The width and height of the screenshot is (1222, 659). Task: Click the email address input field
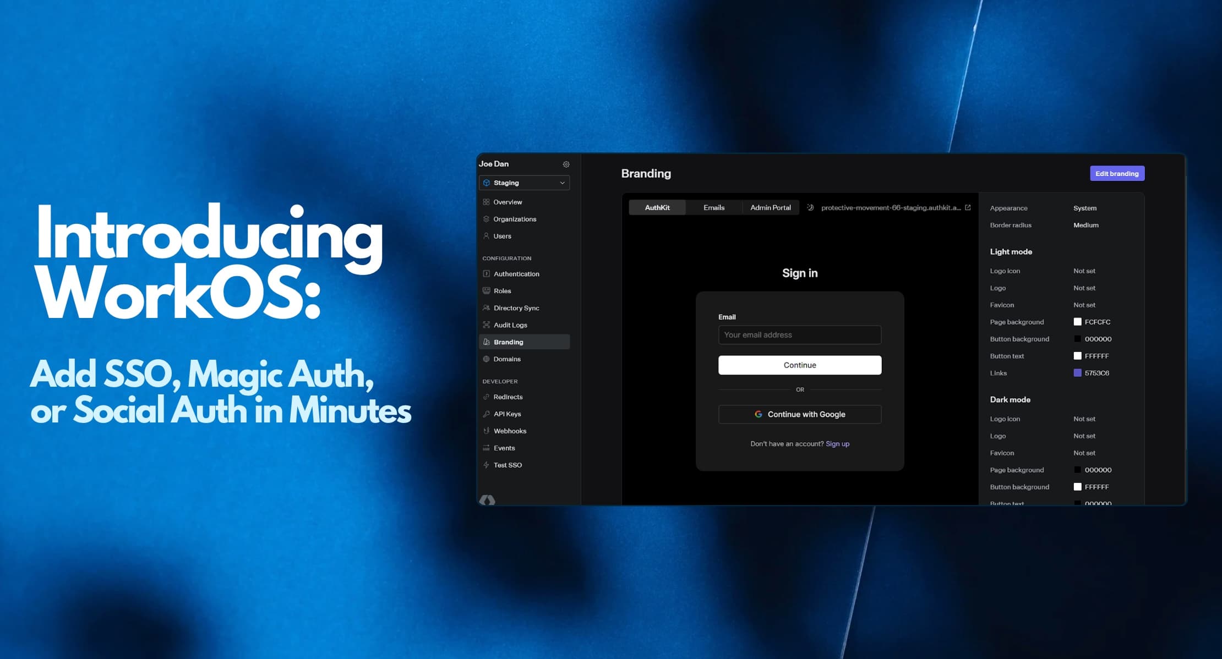(x=799, y=334)
